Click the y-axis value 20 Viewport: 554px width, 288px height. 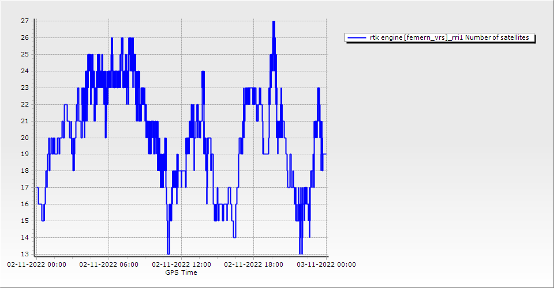tap(25, 138)
